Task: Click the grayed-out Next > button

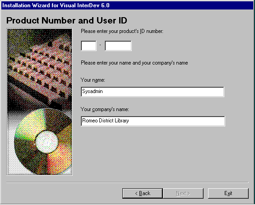Action: coord(183,193)
